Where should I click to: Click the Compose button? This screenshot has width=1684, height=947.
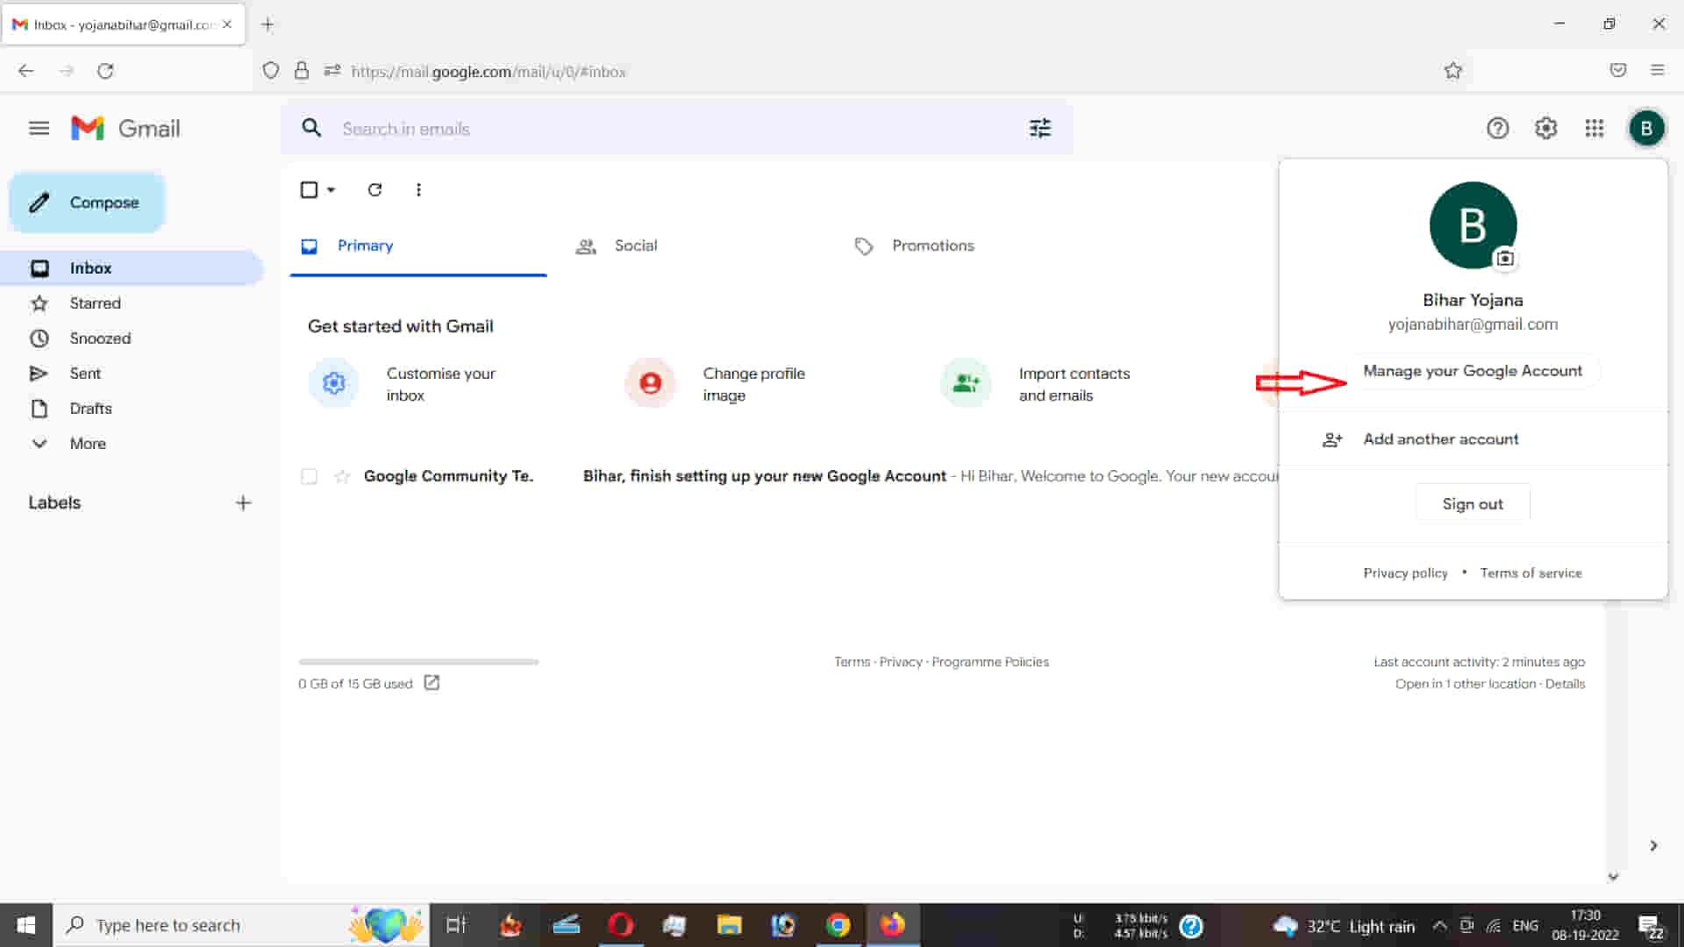click(87, 203)
